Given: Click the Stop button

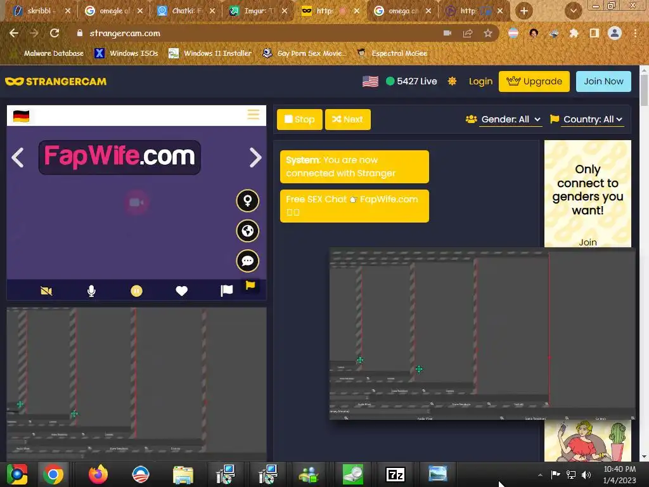Looking at the screenshot, I should [300, 119].
